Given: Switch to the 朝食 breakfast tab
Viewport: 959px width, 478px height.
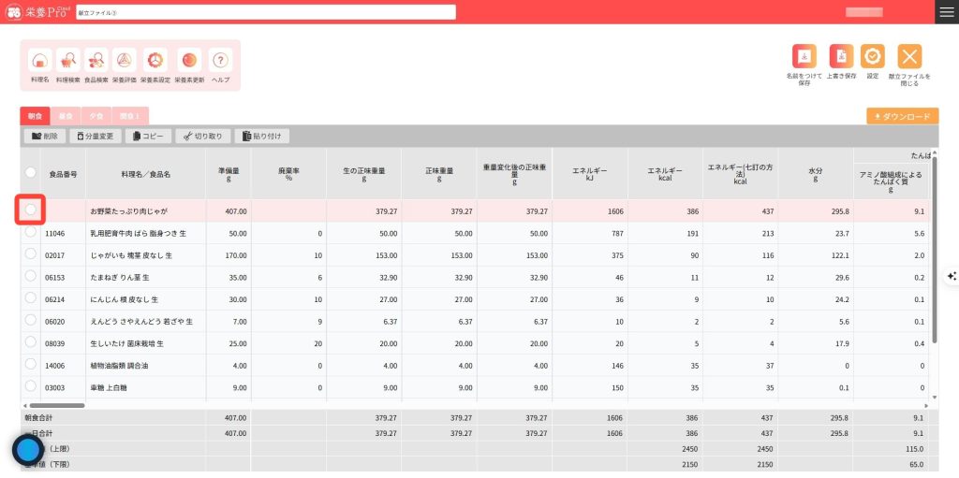Looking at the screenshot, I should click(36, 116).
